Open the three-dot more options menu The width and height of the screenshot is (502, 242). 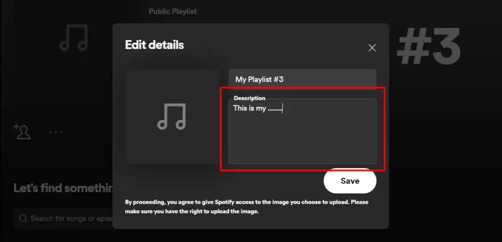tap(56, 132)
